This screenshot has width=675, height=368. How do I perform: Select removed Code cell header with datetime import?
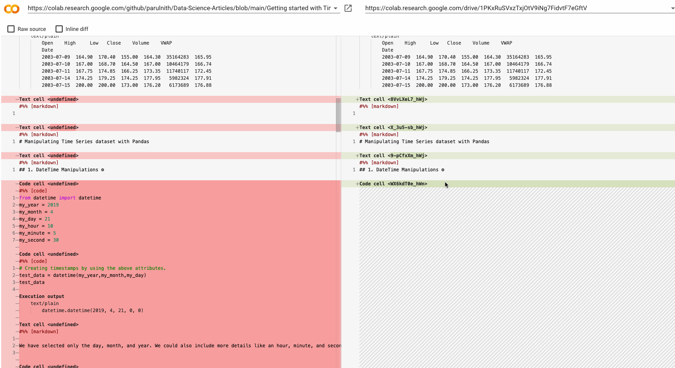(x=171, y=184)
